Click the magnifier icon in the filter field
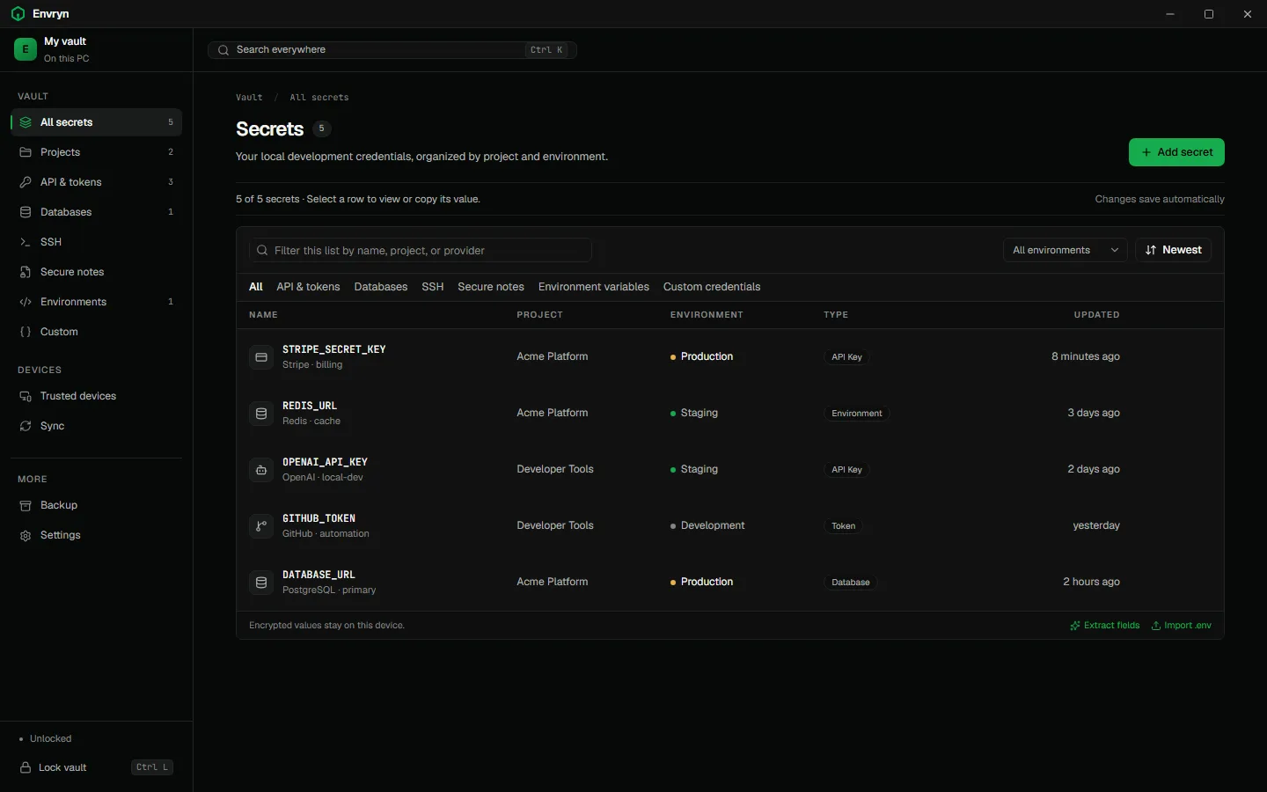 [262, 251]
